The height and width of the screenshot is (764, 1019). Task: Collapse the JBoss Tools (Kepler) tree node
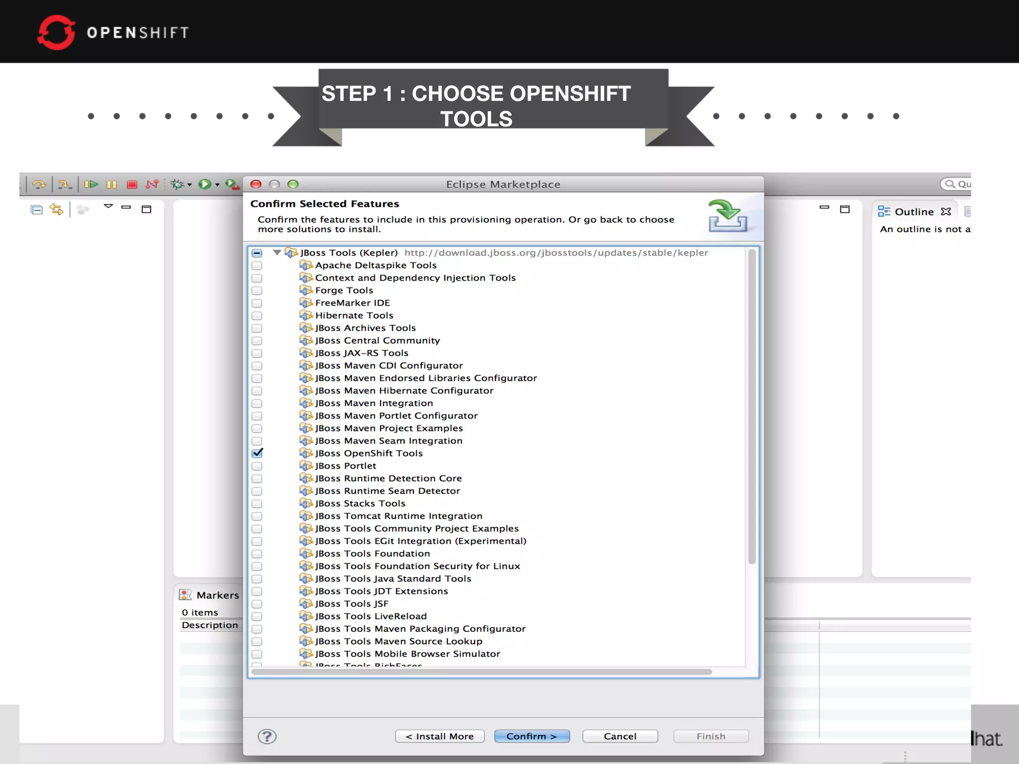pos(277,253)
